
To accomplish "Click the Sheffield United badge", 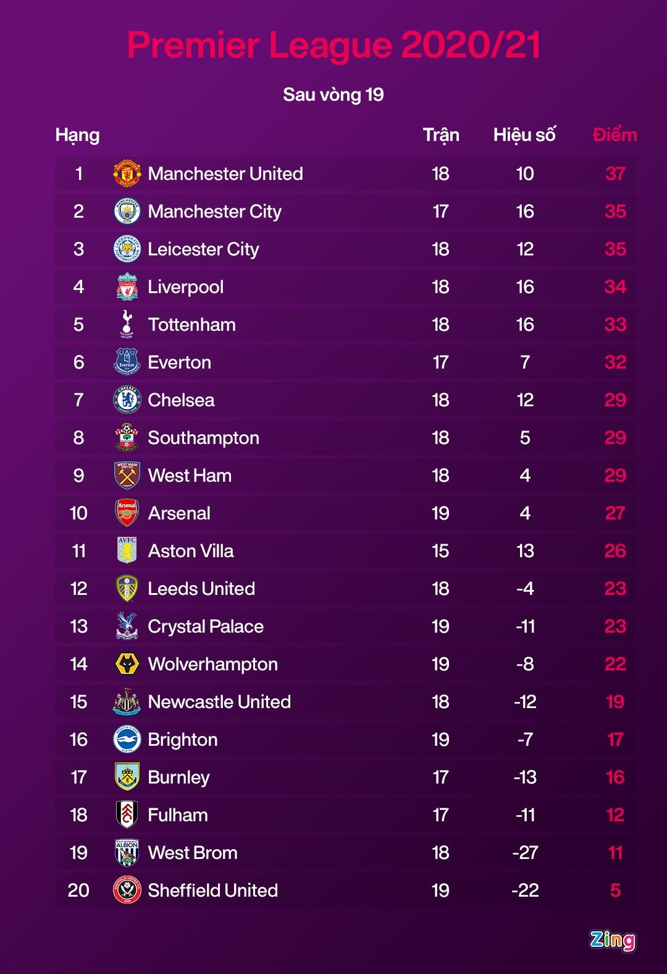I will point(127,891).
